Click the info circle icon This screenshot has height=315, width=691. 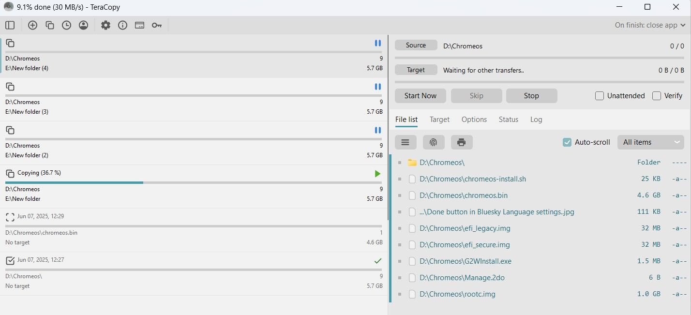122,25
